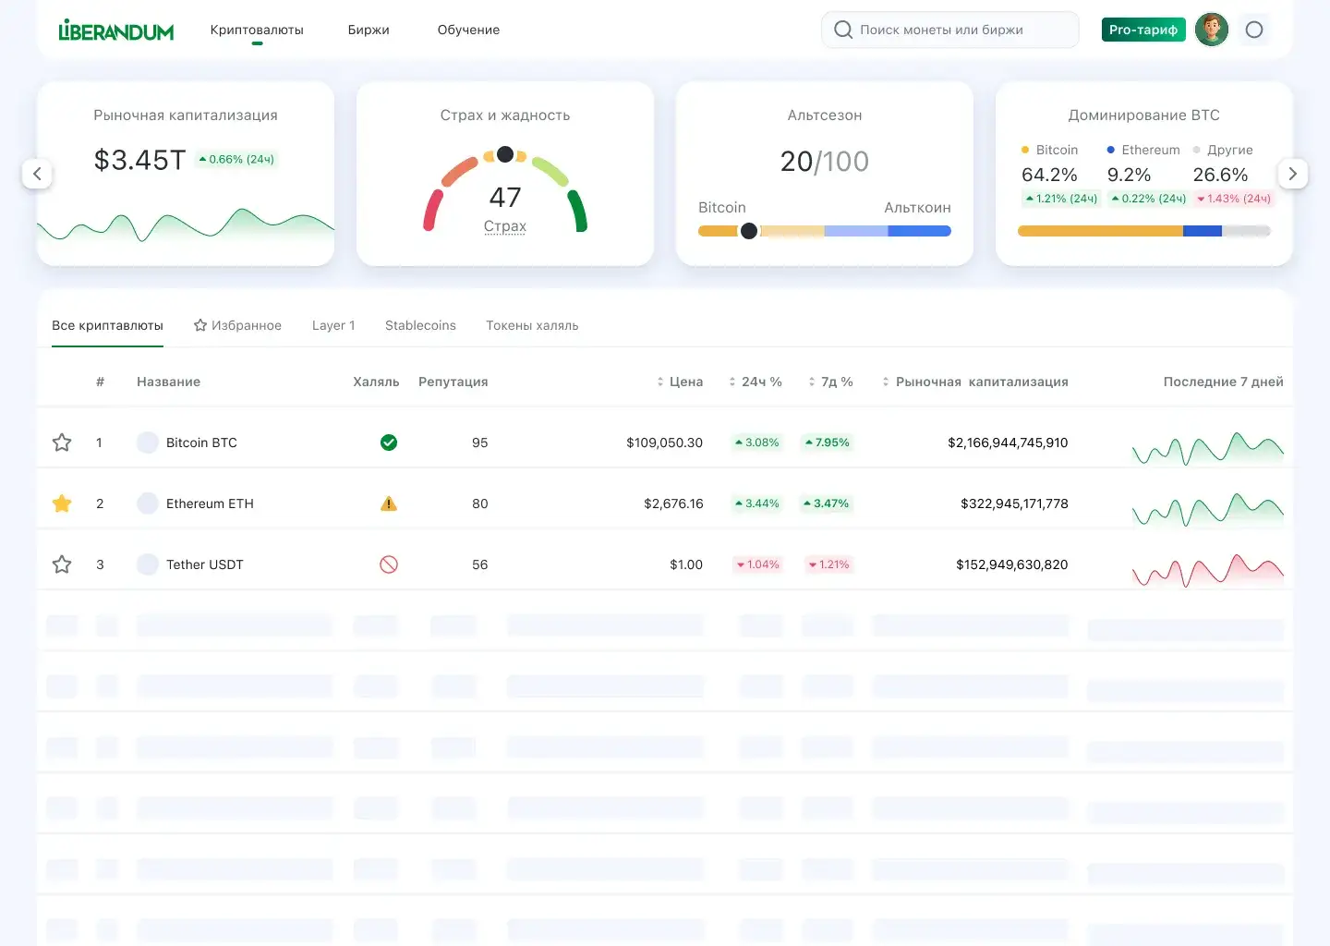Click the Альтсезон slider handle
The image size is (1330, 946).
[749, 231]
